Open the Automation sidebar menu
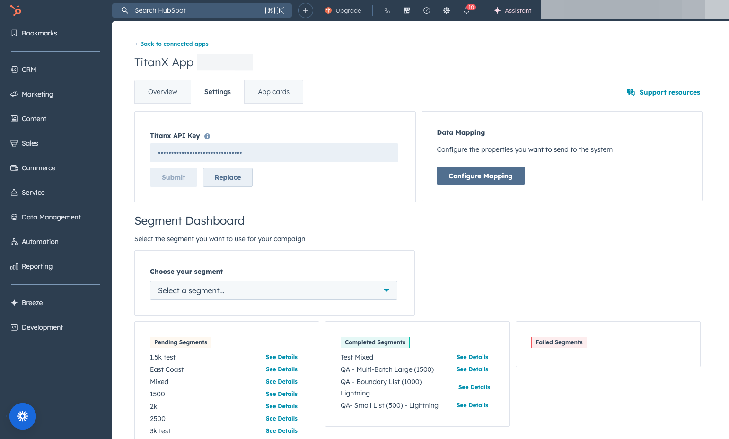This screenshot has height=439, width=729. point(35,242)
